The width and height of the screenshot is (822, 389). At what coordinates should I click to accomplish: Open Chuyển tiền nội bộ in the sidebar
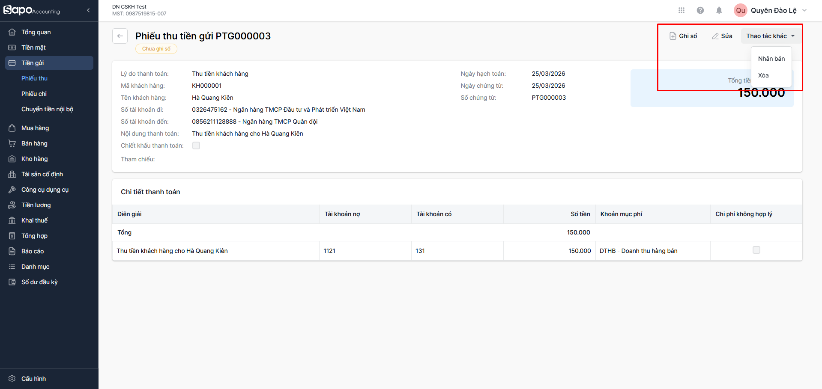coord(47,109)
